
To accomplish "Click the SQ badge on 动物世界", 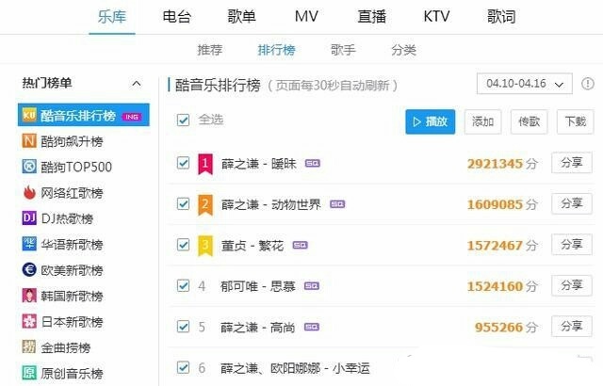I will pyautogui.click(x=337, y=204).
